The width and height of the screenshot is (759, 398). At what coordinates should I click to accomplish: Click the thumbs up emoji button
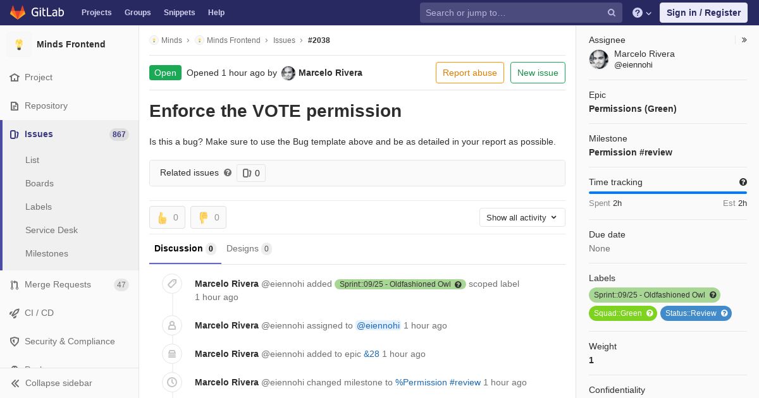(167, 217)
